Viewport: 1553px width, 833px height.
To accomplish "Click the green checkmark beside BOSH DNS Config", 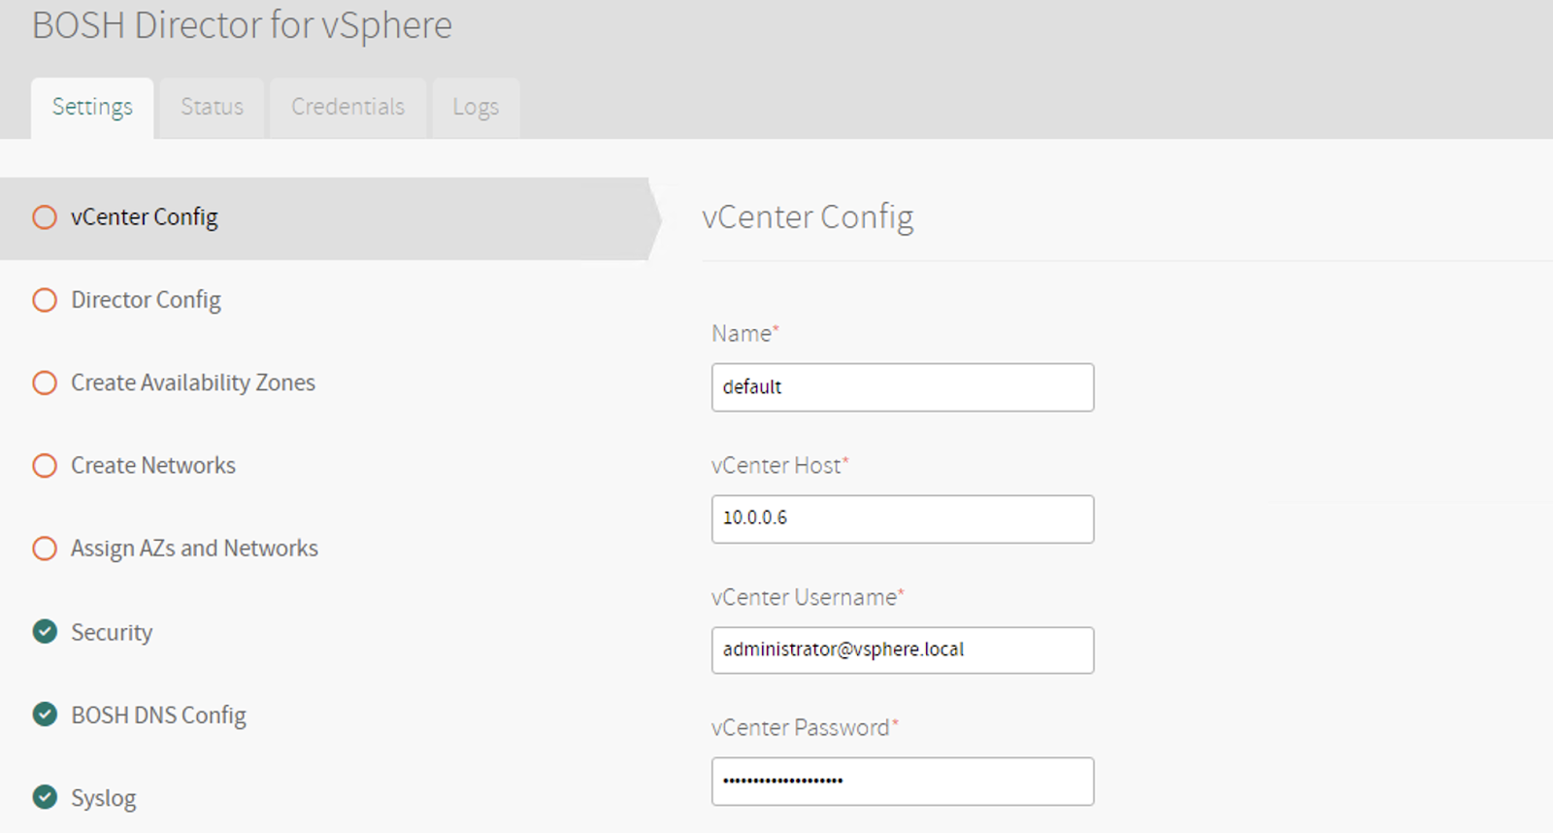I will point(45,715).
